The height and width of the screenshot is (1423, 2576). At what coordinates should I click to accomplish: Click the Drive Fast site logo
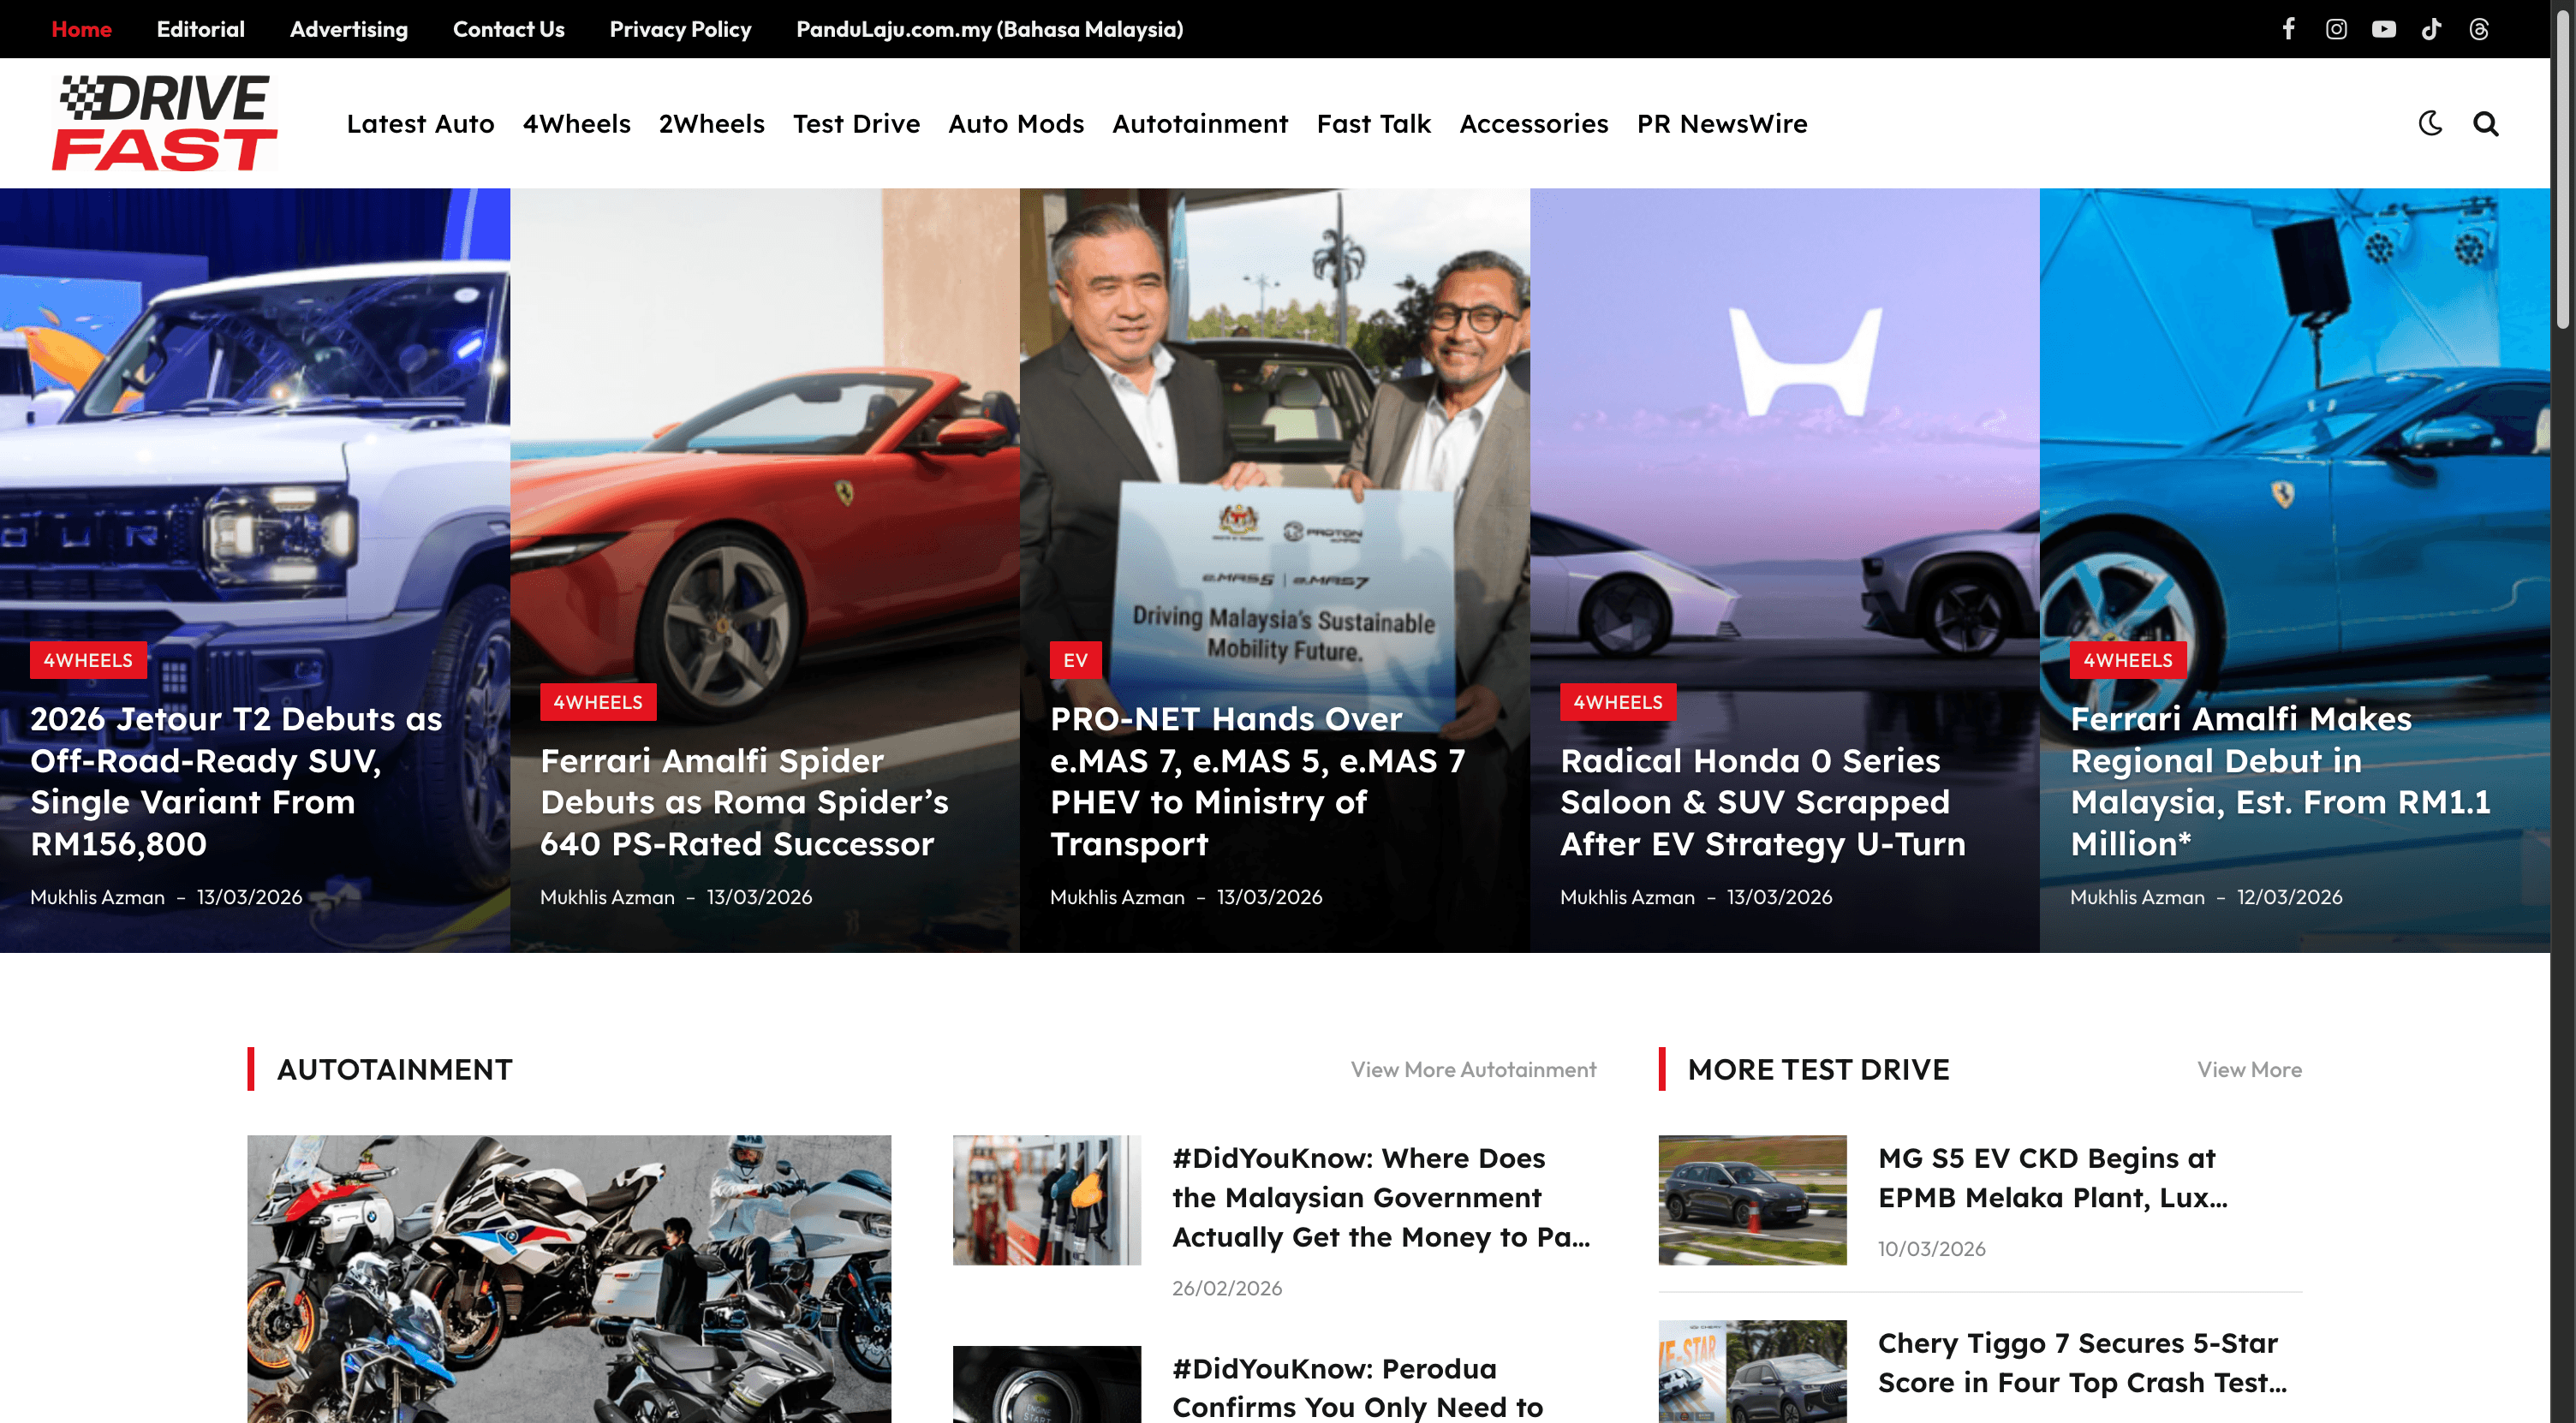pos(165,122)
